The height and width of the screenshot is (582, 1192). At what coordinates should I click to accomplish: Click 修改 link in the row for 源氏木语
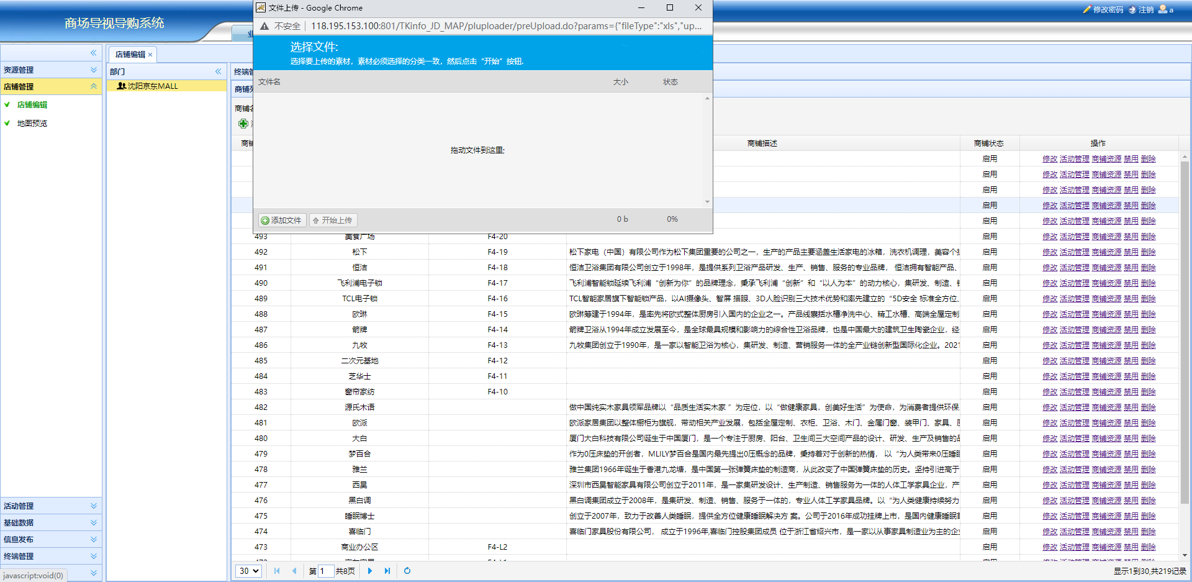tap(1050, 407)
